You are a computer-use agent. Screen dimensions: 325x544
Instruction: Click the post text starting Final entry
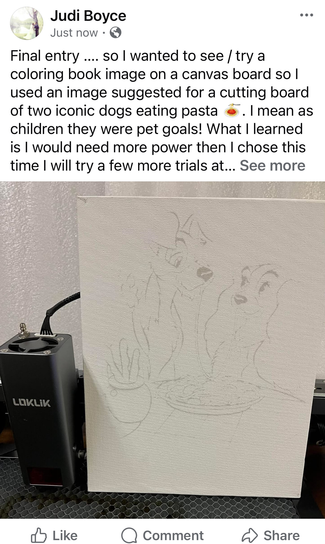(x=162, y=110)
